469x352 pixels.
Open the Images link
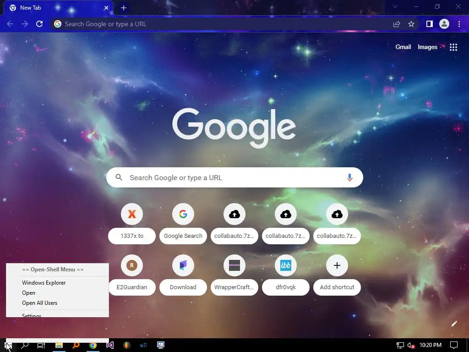coord(427,47)
